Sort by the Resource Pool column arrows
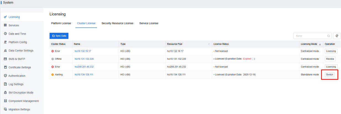 [209, 44]
